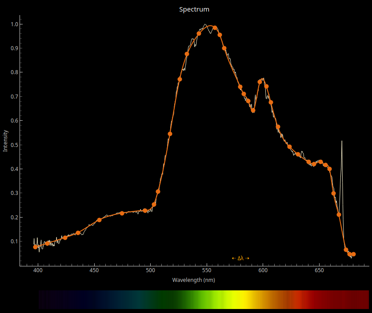Select the marker at 0.3 near 505 nm
This screenshot has height=313, width=372.
click(x=158, y=191)
